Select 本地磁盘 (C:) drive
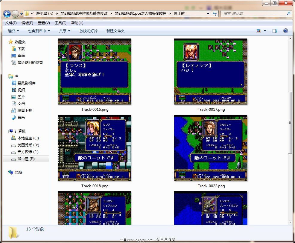This screenshot has width=295, height=243. coord(28,138)
